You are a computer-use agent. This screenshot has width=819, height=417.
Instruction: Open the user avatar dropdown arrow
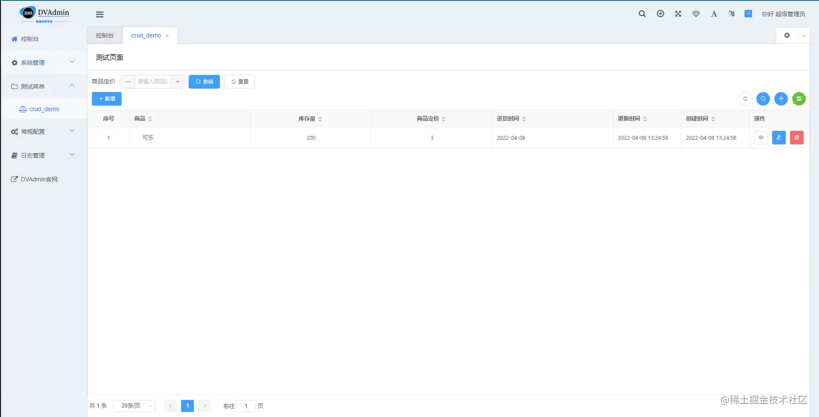pyautogui.click(x=748, y=14)
